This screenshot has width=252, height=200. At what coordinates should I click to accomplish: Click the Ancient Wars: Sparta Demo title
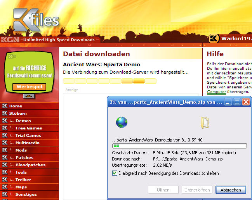point(101,64)
